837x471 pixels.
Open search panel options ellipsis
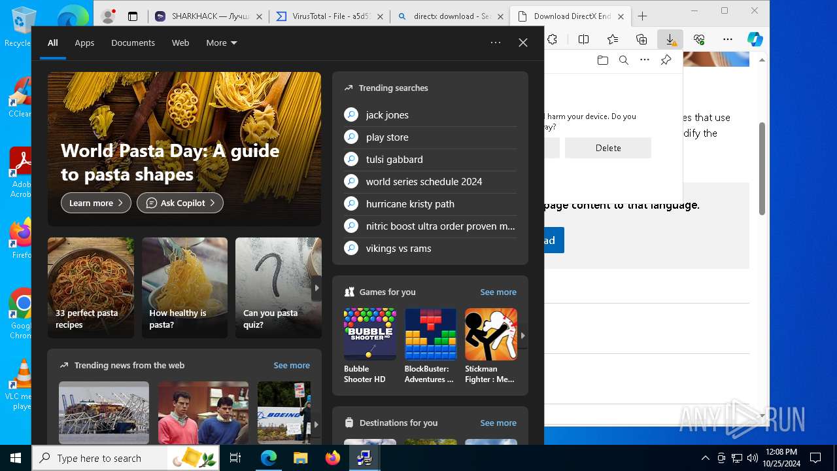click(496, 43)
